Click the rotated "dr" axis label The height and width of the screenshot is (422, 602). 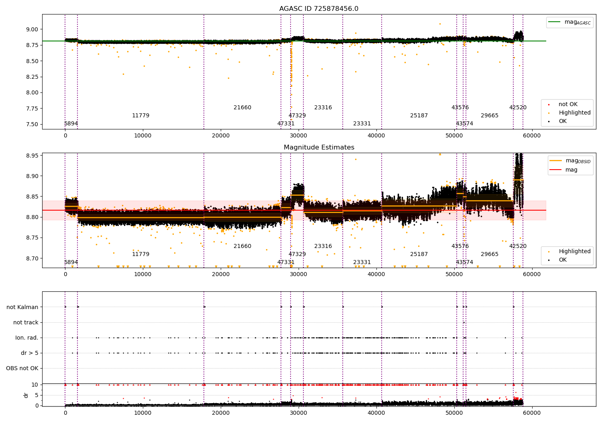click(x=26, y=395)
